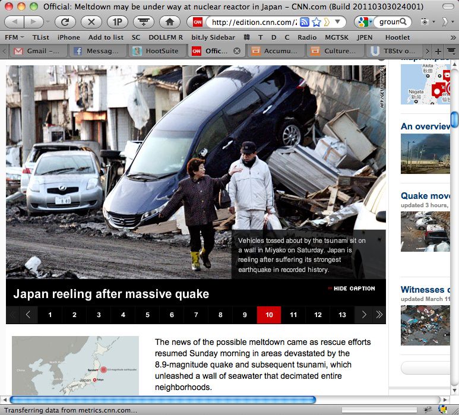Open the home page with house icon
This screenshot has width=459, height=415.
tap(170, 21)
